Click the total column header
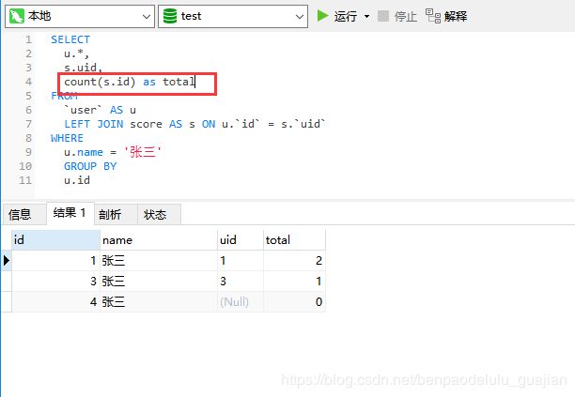Viewport: 575px width, 397px height. 294,240
